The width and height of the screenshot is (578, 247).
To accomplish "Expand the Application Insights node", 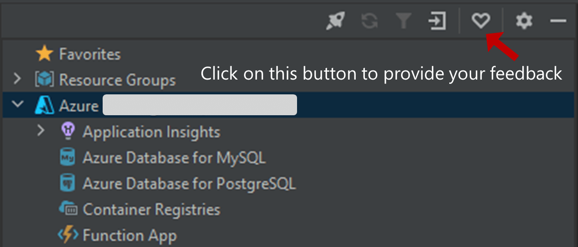I will [40, 131].
